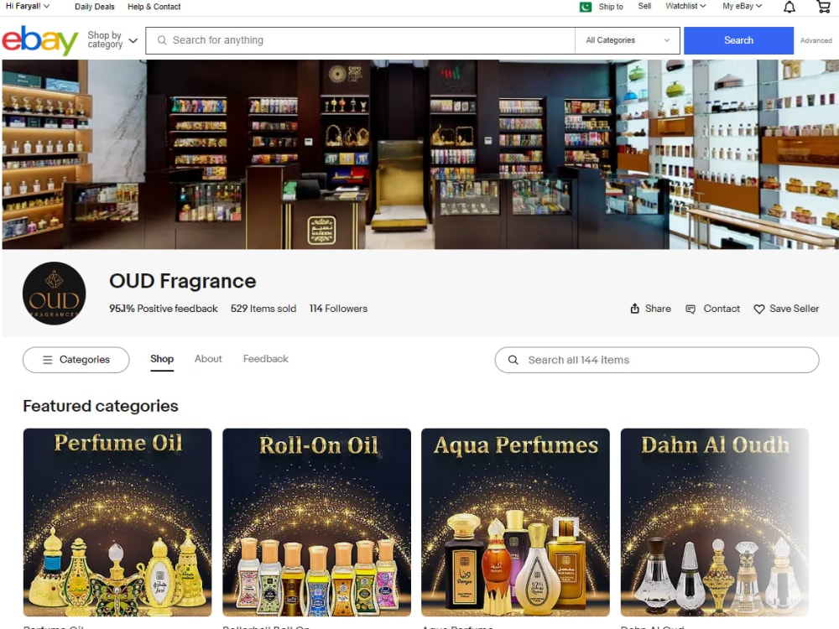Select the Shop tab
The width and height of the screenshot is (839, 629).
[162, 359]
